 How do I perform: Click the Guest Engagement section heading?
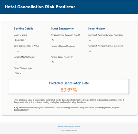(x=63, y=29)
